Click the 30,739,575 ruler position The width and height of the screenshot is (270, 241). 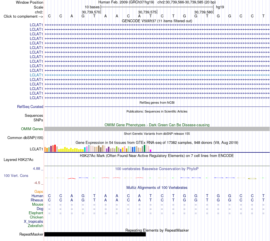pyautogui.click(x=147, y=12)
